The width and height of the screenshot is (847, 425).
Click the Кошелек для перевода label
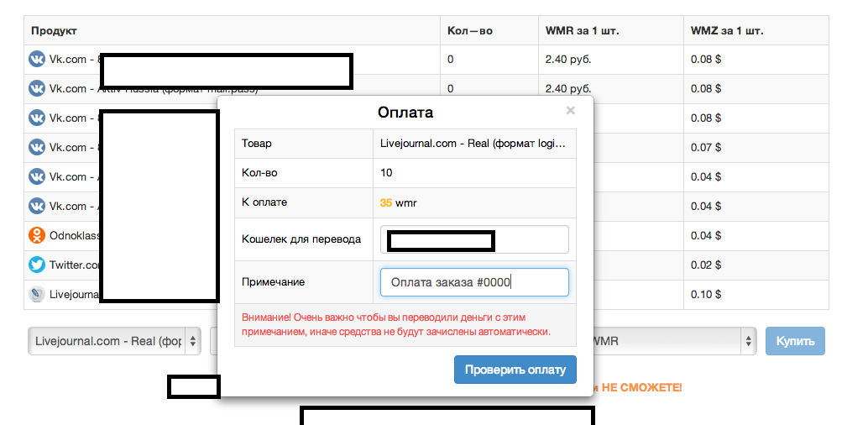[301, 239]
